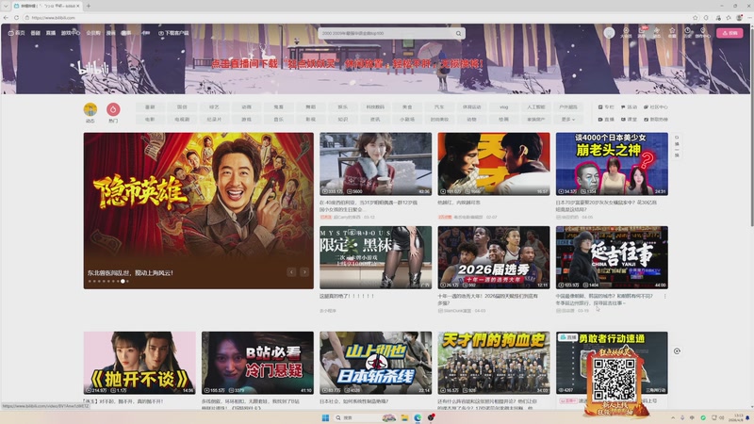Focus the bilibili search input field
This screenshot has height=424, width=754.
(386, 33)
